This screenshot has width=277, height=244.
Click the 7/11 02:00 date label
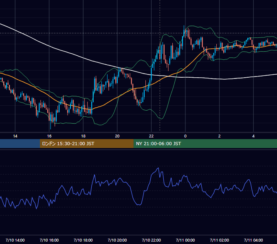(220, 240)
